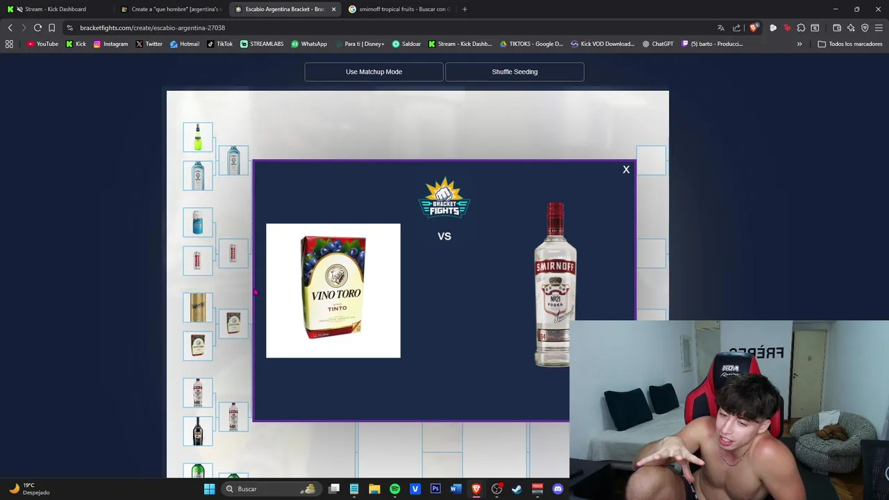The width and height of the screenshot is (889, 500).
Task: Open a new browser tab
Action: [465, 9]
